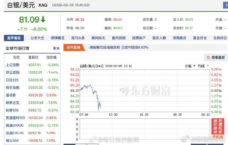Screen dimensions: 228x145
Task: Click the price 4067.91 for 上证指数
Action: 34,65
